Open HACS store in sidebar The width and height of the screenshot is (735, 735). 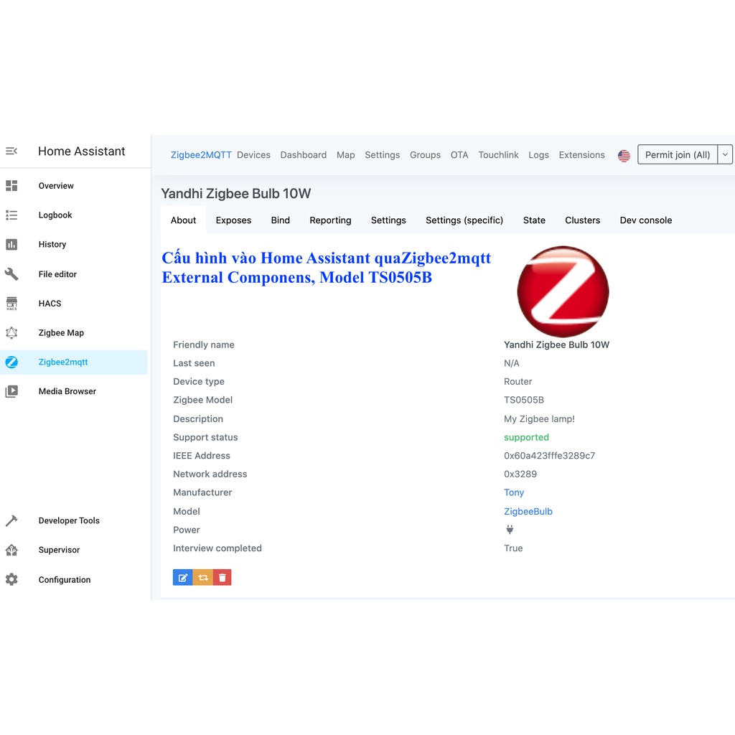pos(50,304)
